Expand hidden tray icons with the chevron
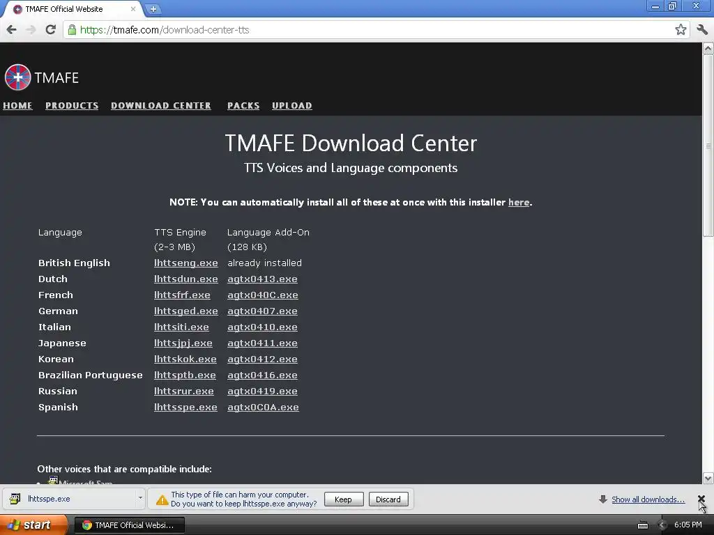Viewport: 714px width, 535px height. pos(662,525)
